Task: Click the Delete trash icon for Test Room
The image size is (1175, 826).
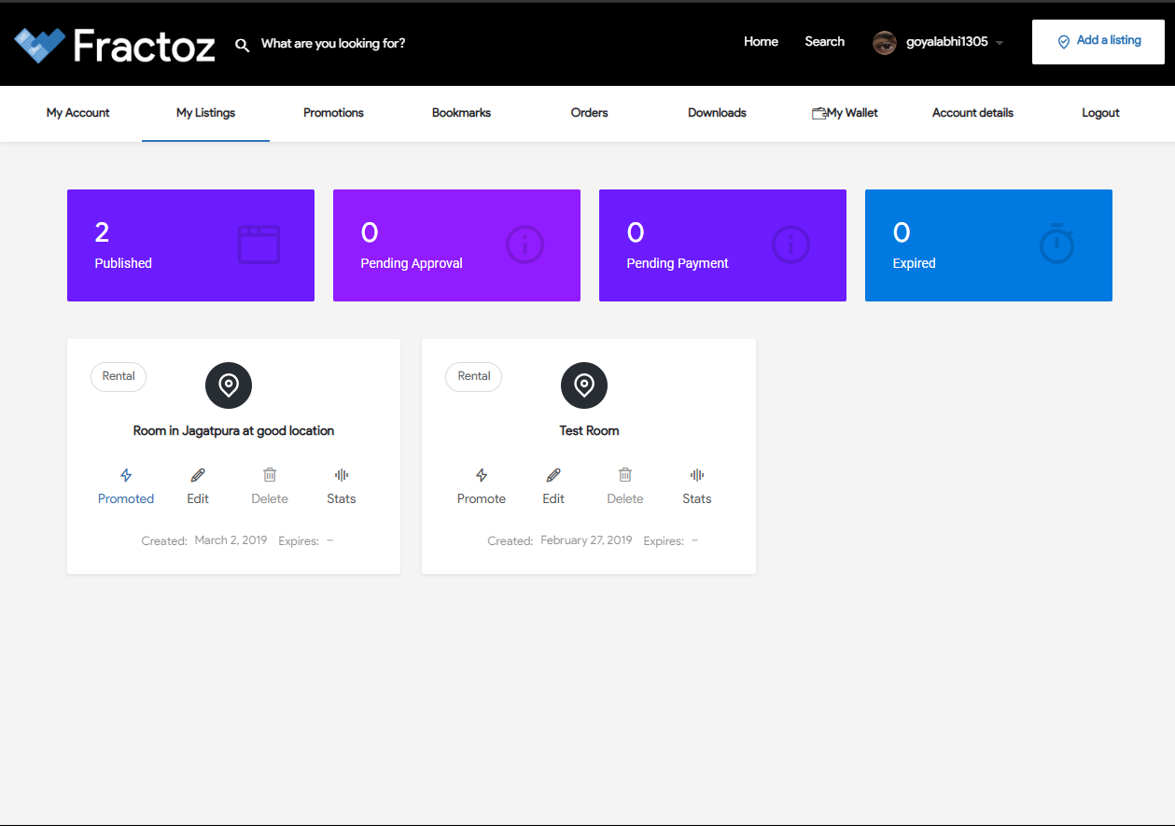Action: [x=624, y=474]
